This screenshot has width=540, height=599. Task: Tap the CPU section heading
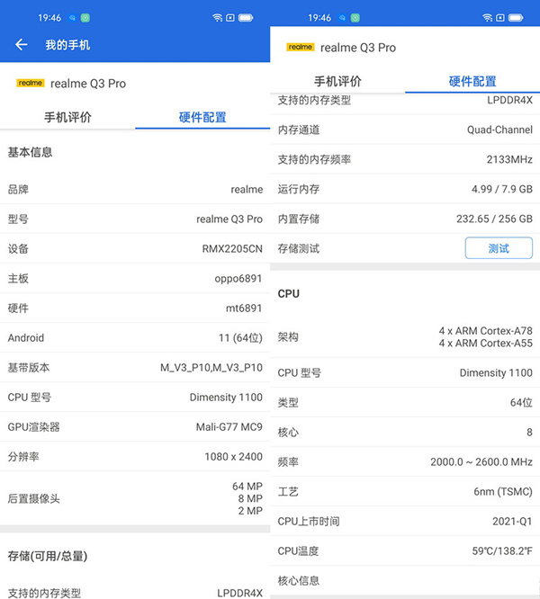[289, 294]
